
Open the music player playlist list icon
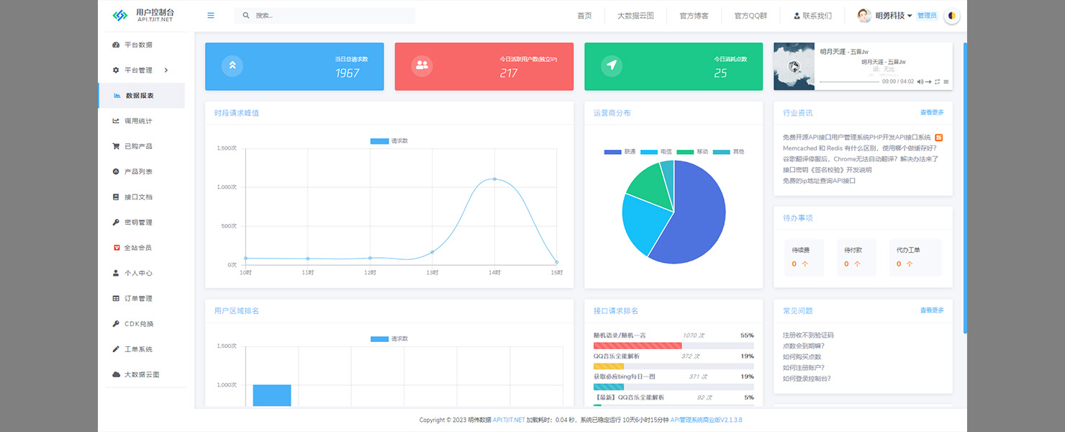(946, 82)
